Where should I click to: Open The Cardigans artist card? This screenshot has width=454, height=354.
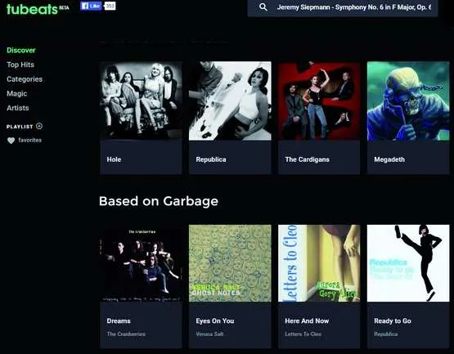tap(319, 118)
